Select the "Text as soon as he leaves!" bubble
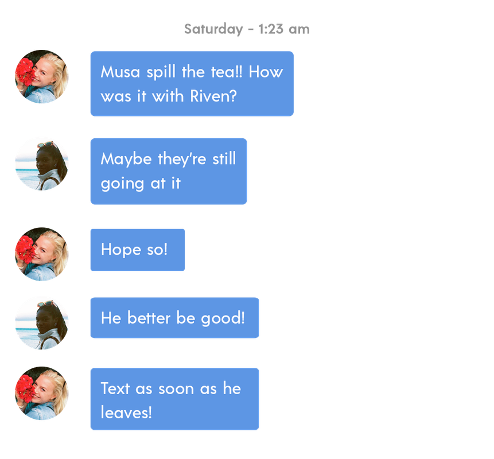The height and width of the screenshot is (459, 494). 174,399
